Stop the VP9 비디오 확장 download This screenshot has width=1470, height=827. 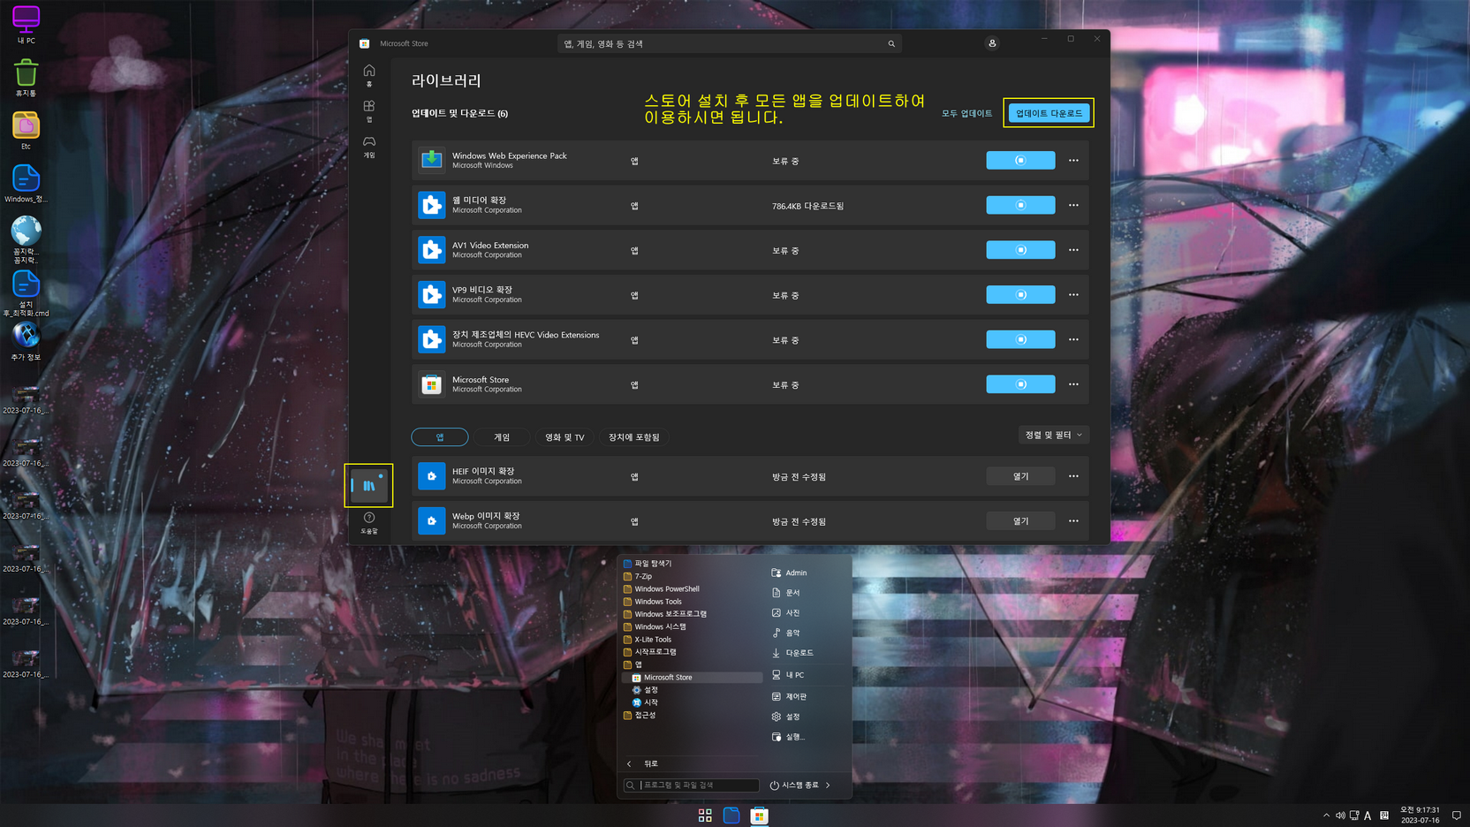click(1020, 295)
